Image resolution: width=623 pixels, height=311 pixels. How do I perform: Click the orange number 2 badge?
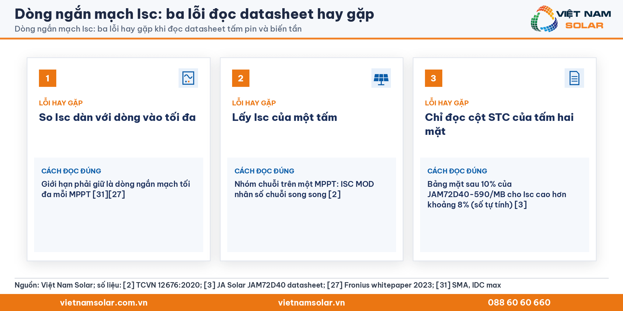coord(241,78)
